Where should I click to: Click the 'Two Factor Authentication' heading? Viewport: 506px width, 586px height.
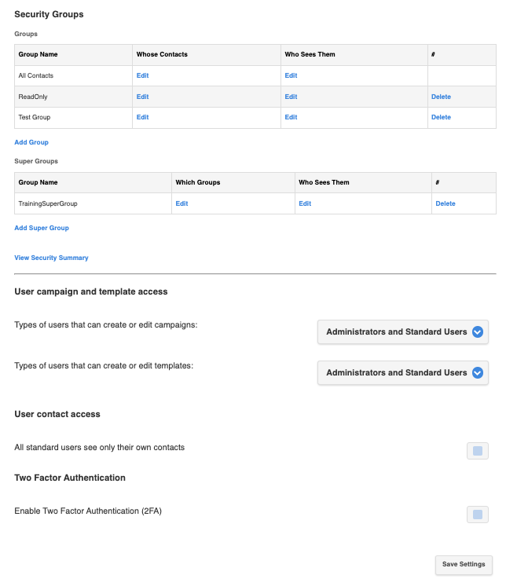click(70, 478)
